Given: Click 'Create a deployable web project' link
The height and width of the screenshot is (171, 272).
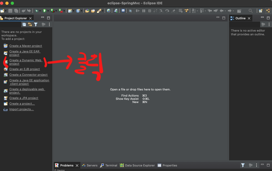Looking at the screenshot, I should point(27,91).
